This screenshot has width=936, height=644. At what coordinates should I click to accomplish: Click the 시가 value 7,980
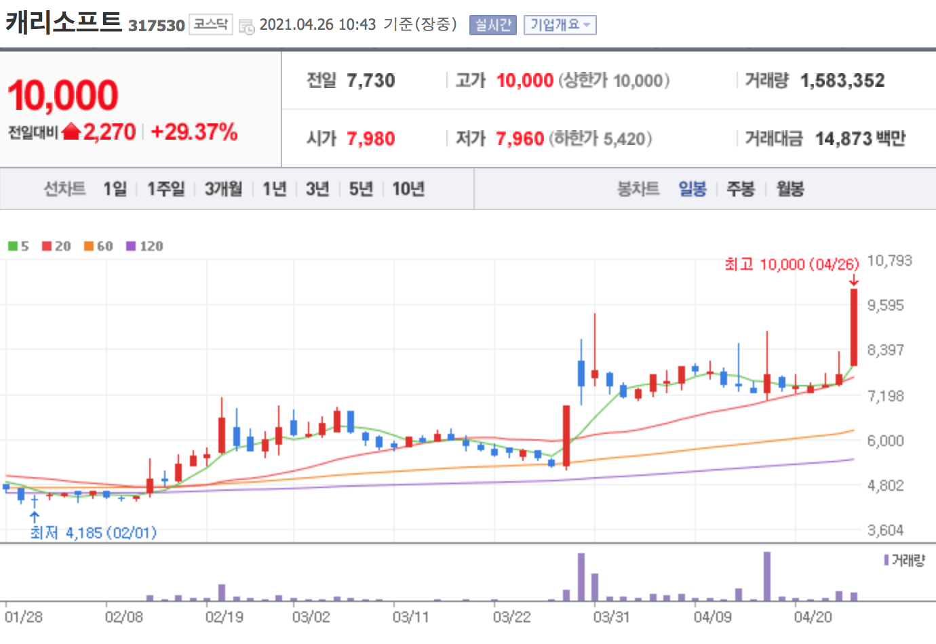click(x=370, y=139)
